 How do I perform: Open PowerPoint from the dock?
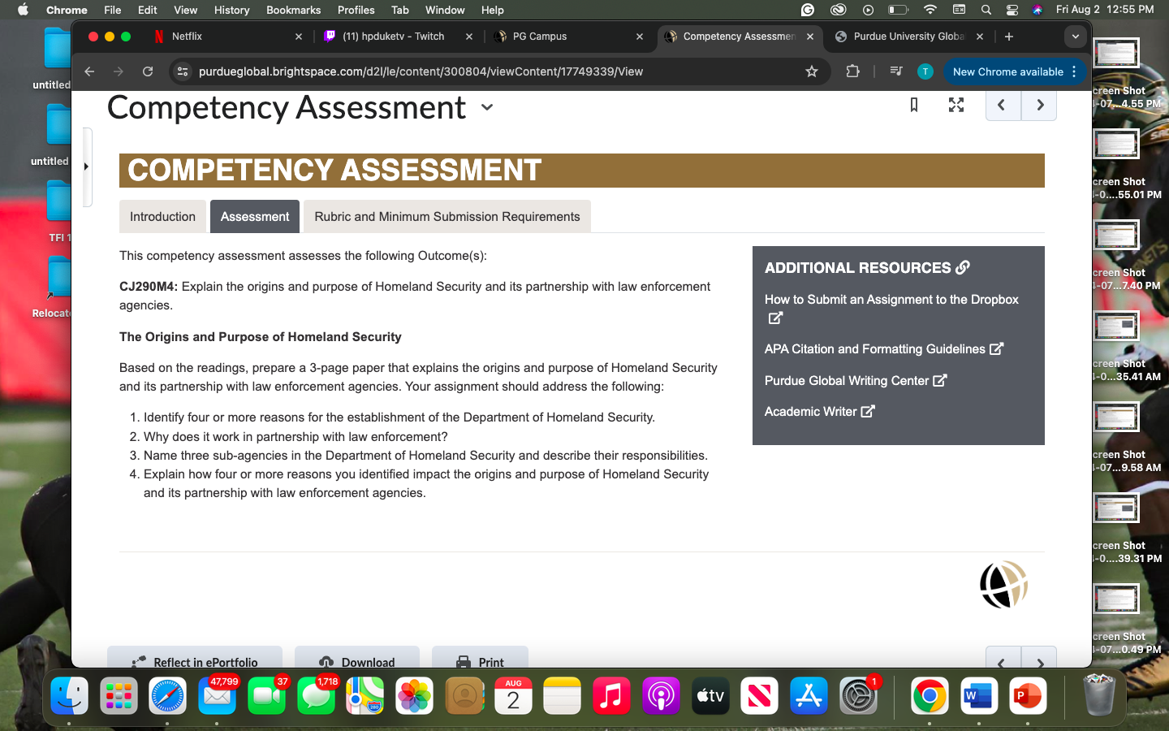[x=1028, y=696]
